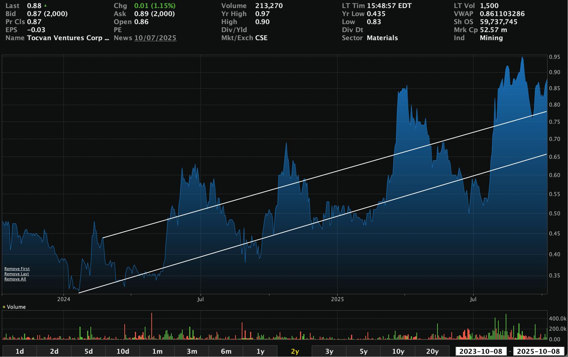This screenshot has height=357, width=568.
Task: Open the 10/07/2025 news link
Action: pos(155,38)
